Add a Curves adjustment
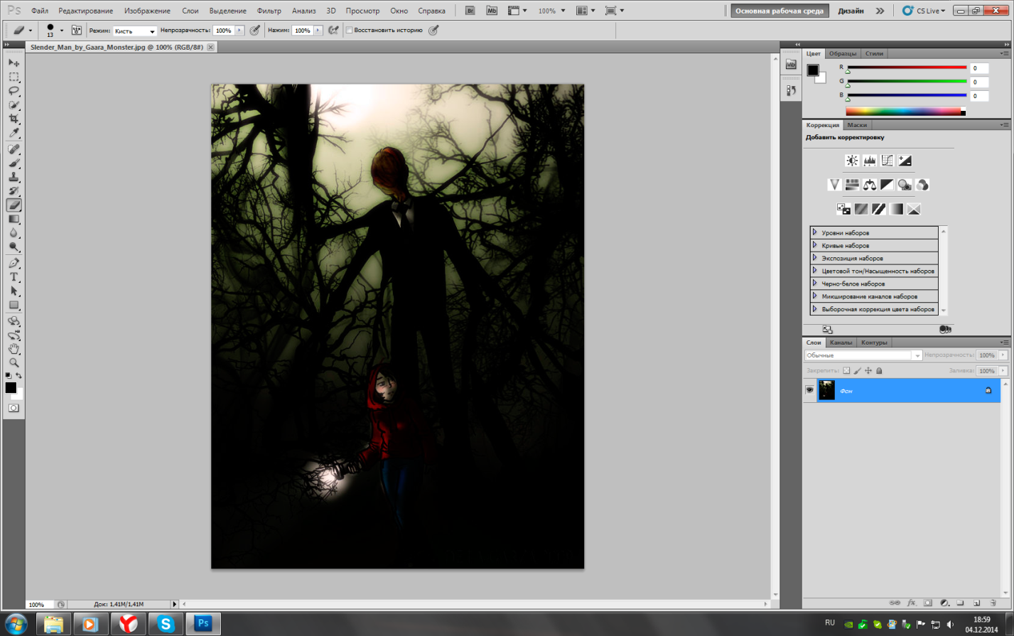Image resolution: width=1014 pixels, height=636 pixels. pyautogui.click(x=887, y=161)
